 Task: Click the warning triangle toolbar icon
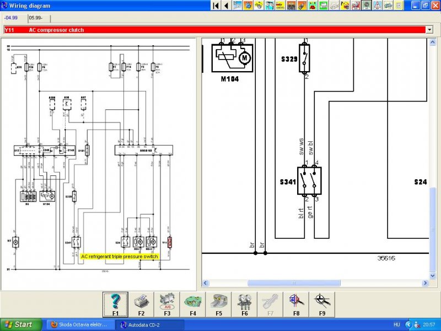coord(378,6)
